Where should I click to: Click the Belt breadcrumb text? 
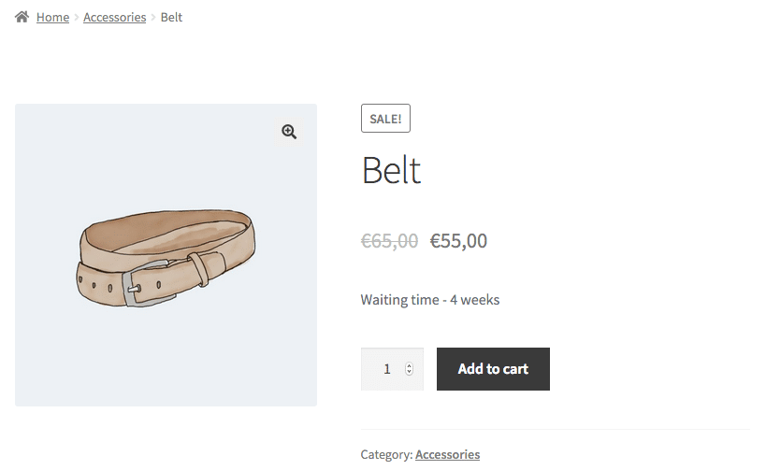(x=171, y=17)
